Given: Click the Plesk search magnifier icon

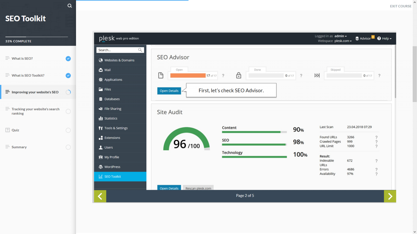Looking at the screenshot, I should (x=140, y=50).
